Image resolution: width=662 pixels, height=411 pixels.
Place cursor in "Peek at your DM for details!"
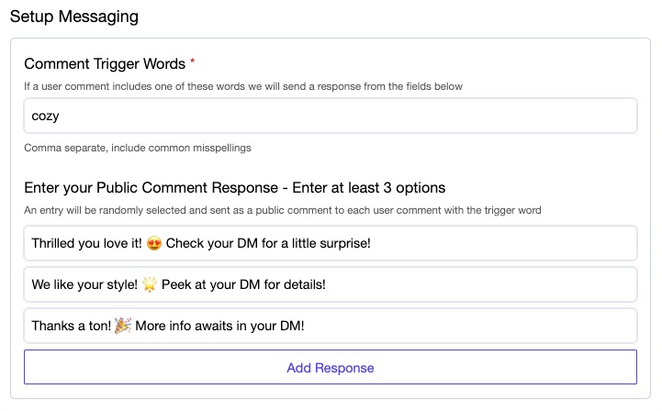243,284
